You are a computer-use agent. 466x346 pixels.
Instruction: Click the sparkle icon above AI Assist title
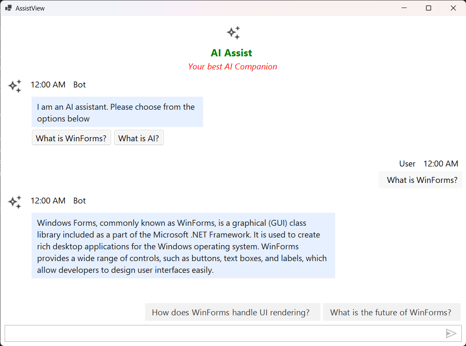(x=233, y=33)
